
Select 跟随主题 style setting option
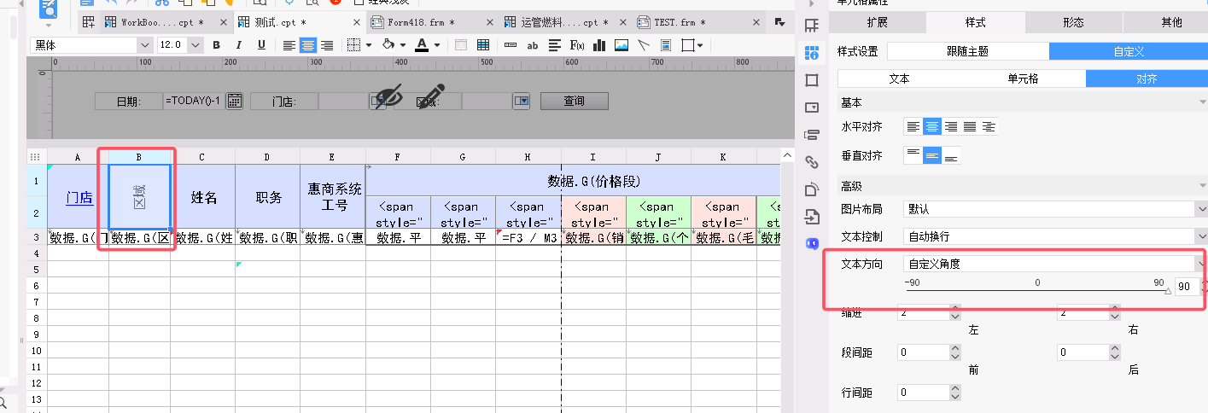pyautogui.click(x=967, y=51)
